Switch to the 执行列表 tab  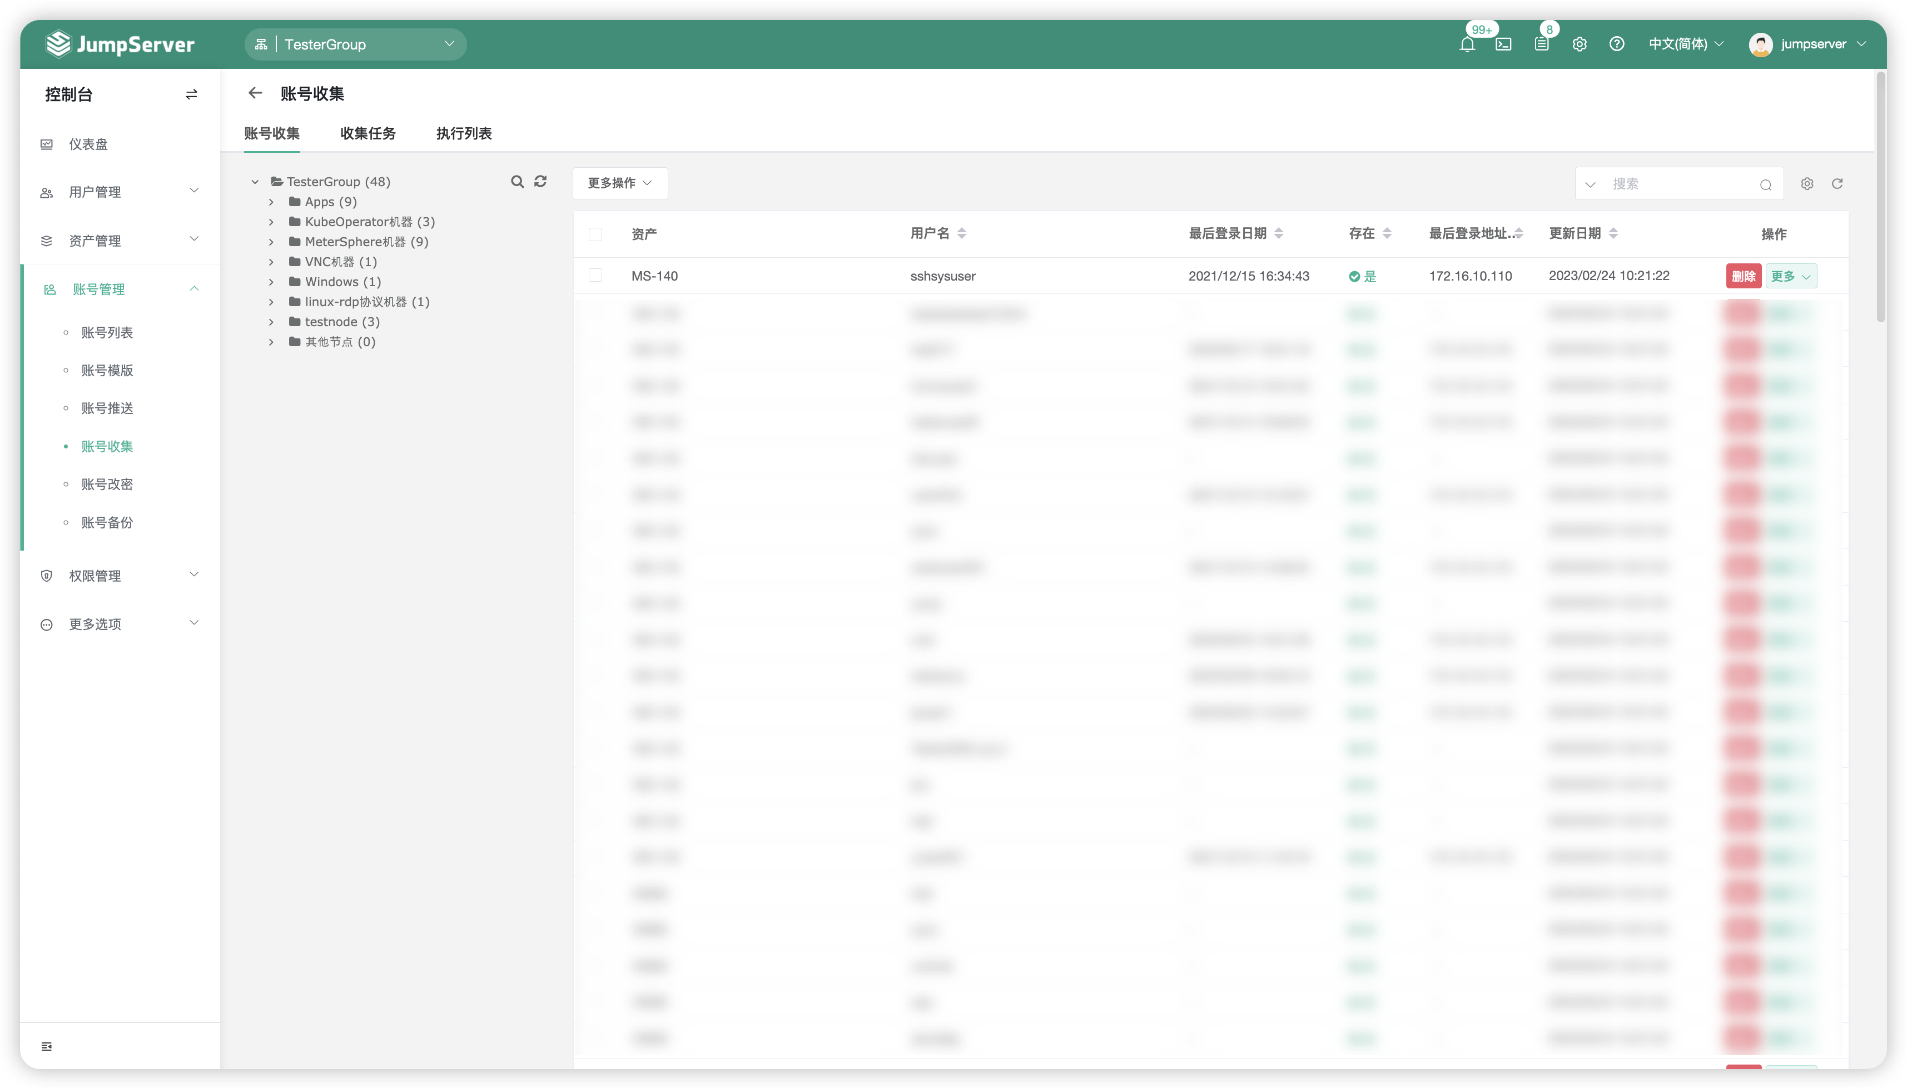click(x=464, y=133)
